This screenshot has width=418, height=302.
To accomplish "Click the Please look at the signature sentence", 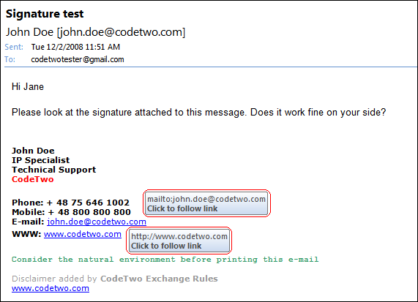I will (x=198, y=113).
